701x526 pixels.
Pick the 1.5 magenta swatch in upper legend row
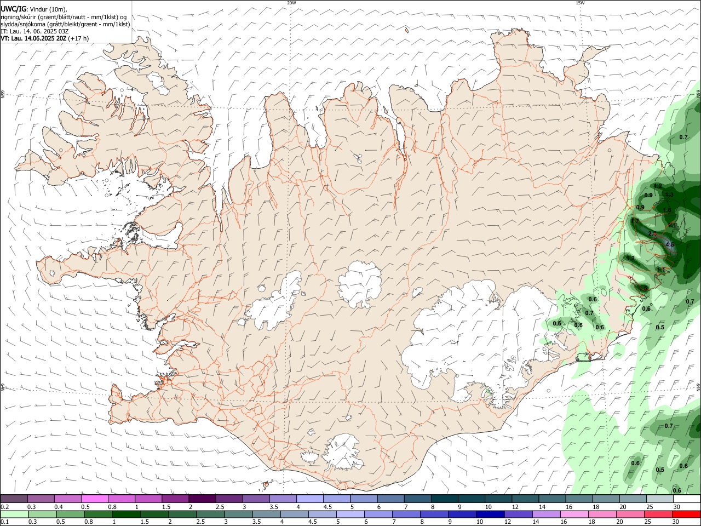point(175,499)
